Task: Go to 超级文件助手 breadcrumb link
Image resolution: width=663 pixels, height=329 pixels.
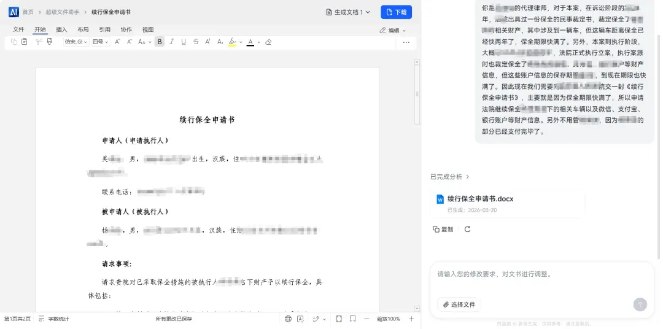Action: 63,12
